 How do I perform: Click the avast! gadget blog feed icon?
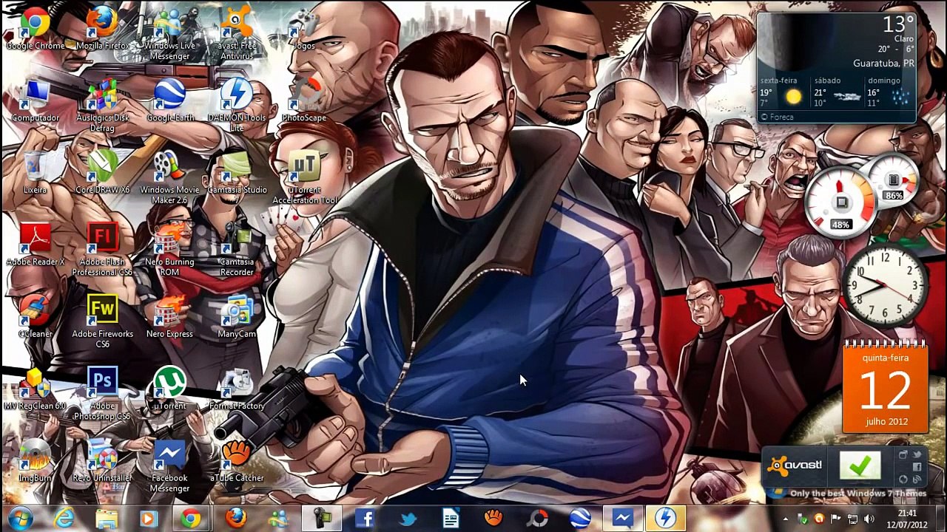917,479
